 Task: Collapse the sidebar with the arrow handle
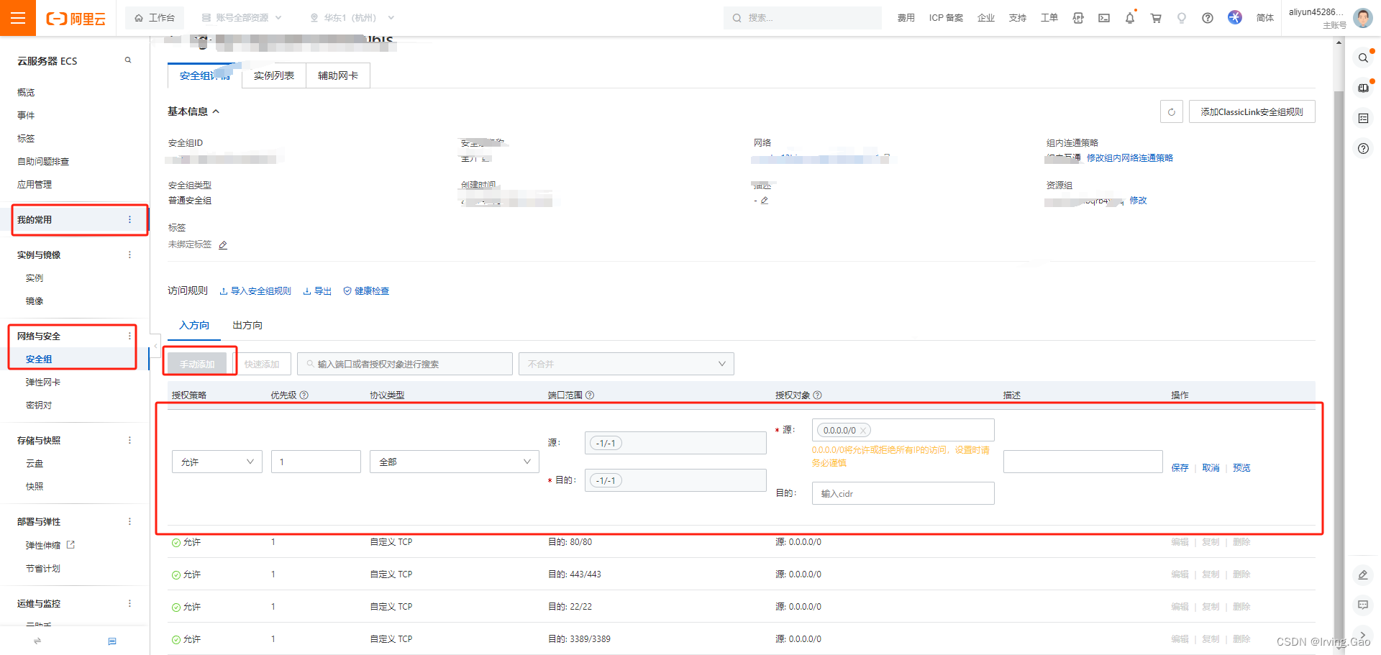[x=155, y=346]
